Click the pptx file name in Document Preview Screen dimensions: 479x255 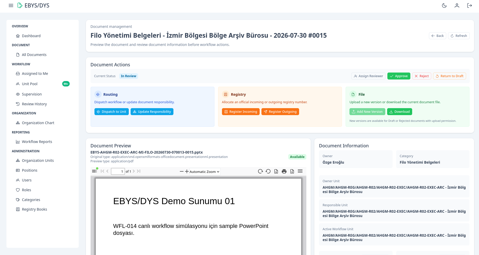147,152
